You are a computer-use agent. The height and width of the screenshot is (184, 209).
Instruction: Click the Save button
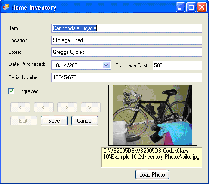click(x=54, y=121)
